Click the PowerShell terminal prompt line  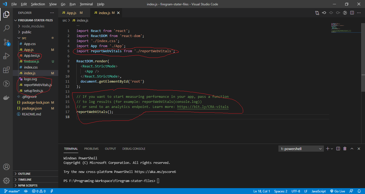(111, 181)
